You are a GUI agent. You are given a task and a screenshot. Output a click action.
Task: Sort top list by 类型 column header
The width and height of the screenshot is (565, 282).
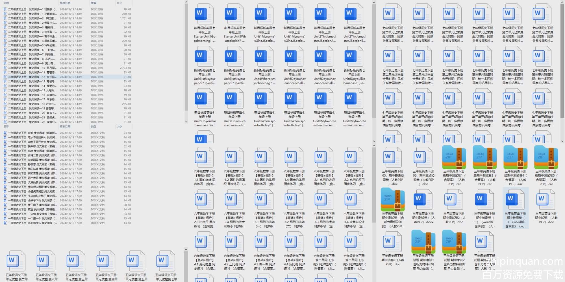[94, 3]
